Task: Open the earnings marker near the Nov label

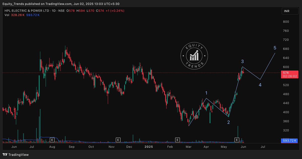Action: coord(118,139)
